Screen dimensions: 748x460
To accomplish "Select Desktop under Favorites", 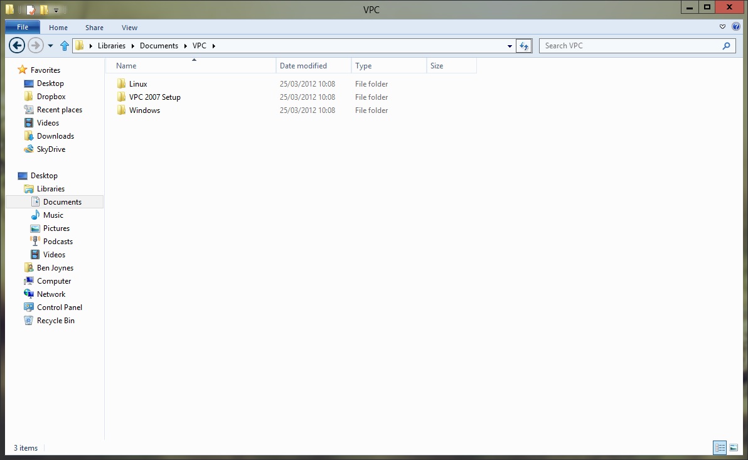I will click(50, 83).
